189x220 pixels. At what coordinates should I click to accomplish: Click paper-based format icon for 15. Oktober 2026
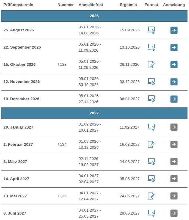151,65
